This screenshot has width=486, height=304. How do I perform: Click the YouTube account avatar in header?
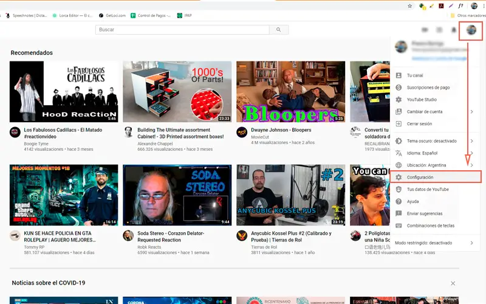point(471,30)
